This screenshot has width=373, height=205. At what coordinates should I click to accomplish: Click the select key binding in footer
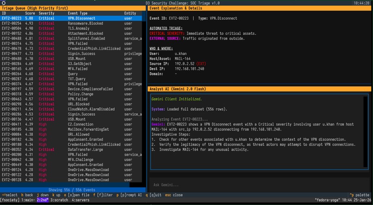pyautogui.click(x=10, y=195)
